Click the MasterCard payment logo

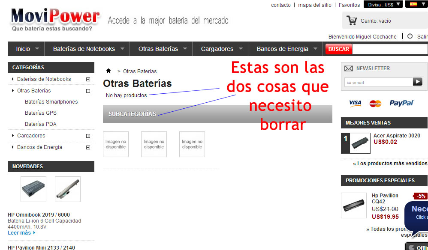[x=375, y=104]
